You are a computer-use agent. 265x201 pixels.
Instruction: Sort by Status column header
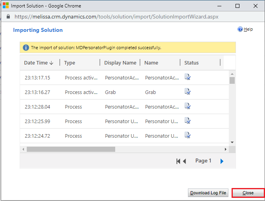(191, 63)
